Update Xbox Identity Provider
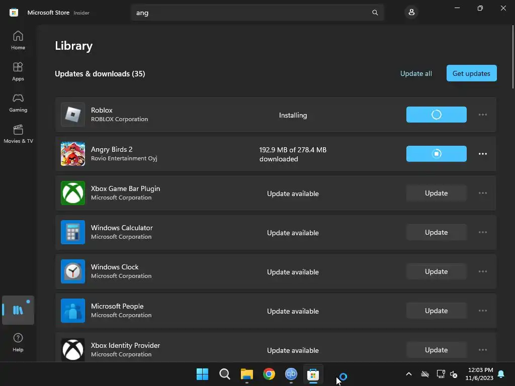The image size is (515, 386). click(x=436, y=350)
